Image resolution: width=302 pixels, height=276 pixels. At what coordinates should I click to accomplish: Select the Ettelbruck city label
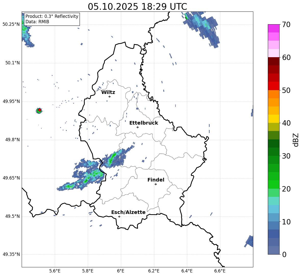click(x=144, y=123)
